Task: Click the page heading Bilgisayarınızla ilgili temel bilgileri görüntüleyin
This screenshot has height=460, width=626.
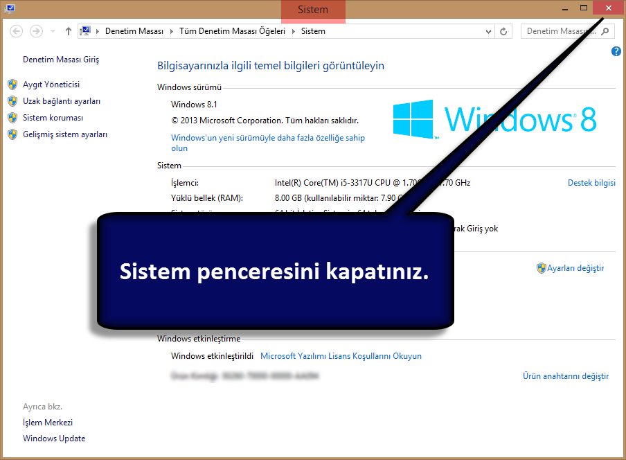Action: [x=271, y=66]
